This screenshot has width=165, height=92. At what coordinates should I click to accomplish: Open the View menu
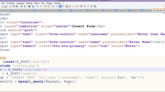coord(3,3)
